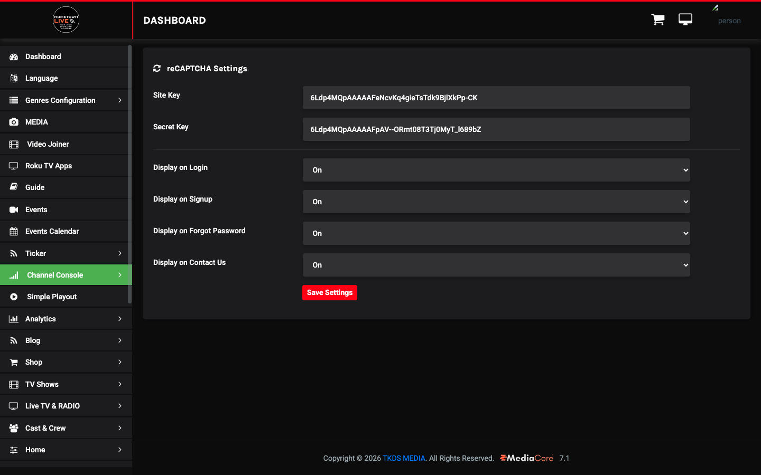Click the Language translate icon
This screenshot has width=761, height=475.
(14, 78)
